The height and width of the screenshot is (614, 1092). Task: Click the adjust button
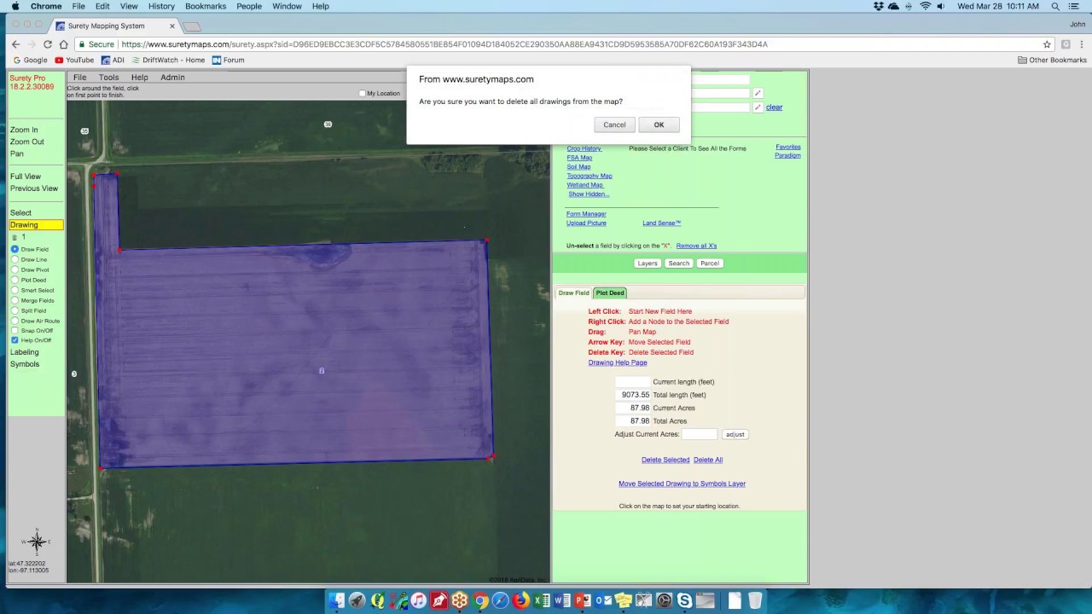(735, 434)
